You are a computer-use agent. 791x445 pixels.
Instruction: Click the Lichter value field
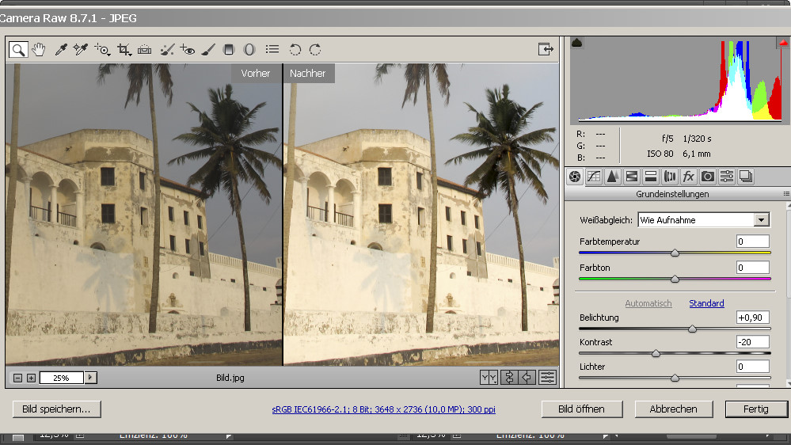[x=753, y=367]
